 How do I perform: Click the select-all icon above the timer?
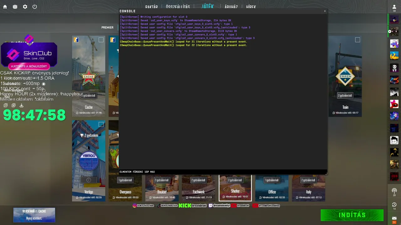point(6,106)
